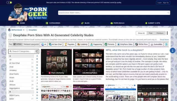This screenshot has width=177, height=101.
Task: Jump to letter C in alphabet index
Action: (37, 62)
